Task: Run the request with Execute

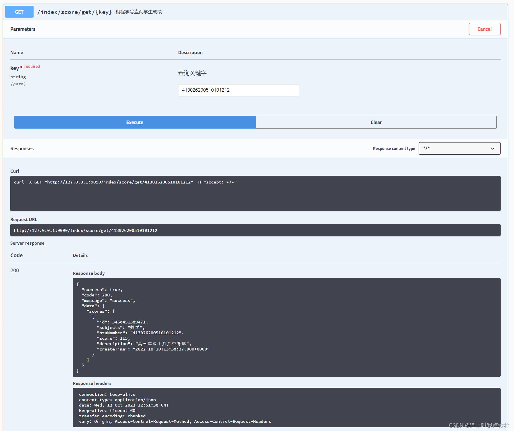Action: (135, 122)
